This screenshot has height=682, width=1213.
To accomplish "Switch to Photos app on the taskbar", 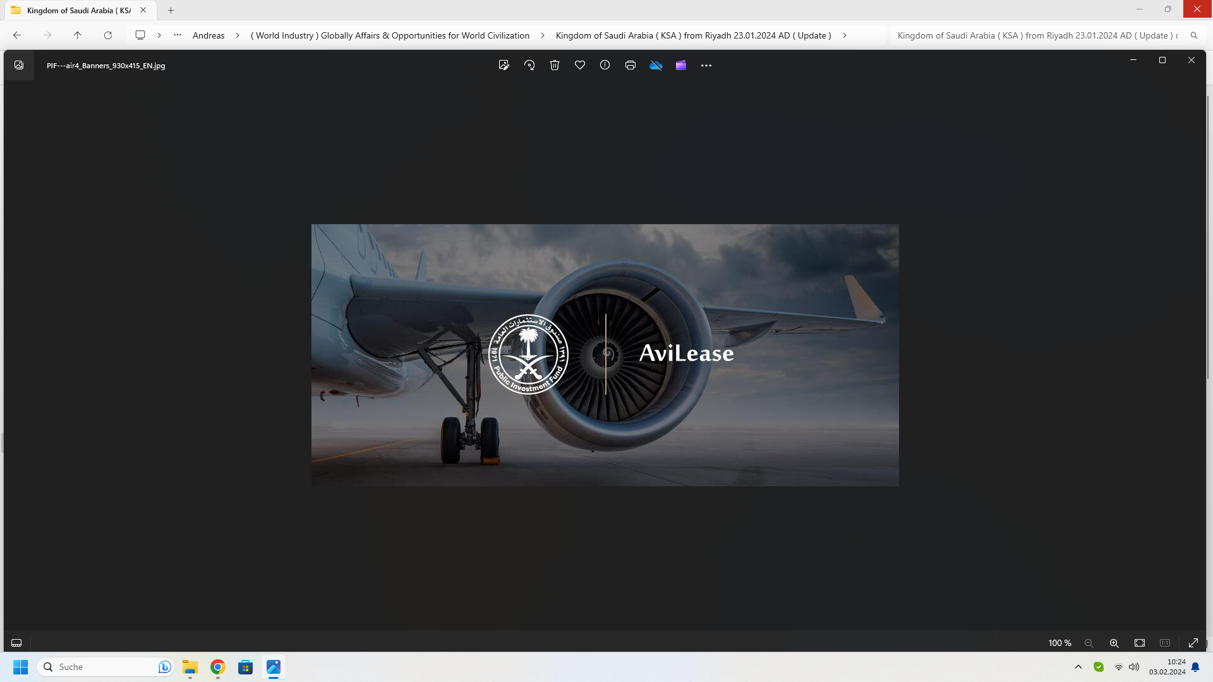I will pyautogui.click(x=274, y=667).
